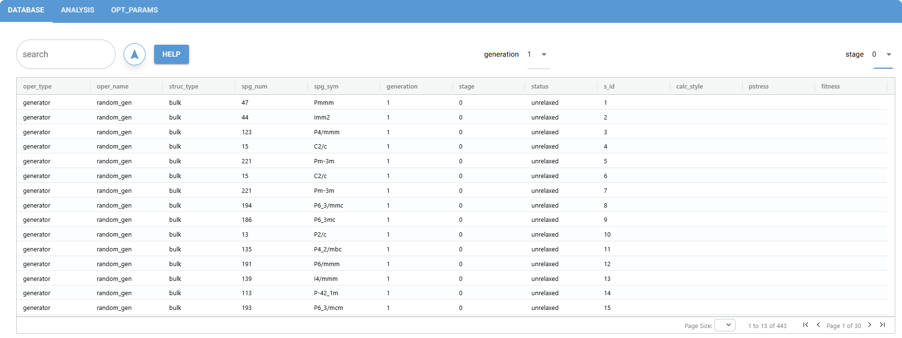This screenshot has height=338, width=902.
Task: Click spg_num cell 194
Action: (x=272, y=205)
